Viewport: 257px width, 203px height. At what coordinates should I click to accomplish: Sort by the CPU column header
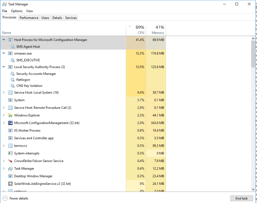[136, 30]
